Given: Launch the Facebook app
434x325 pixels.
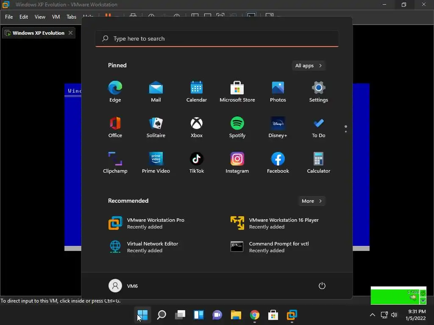Looking at the screenshot, I should (278, 163).
